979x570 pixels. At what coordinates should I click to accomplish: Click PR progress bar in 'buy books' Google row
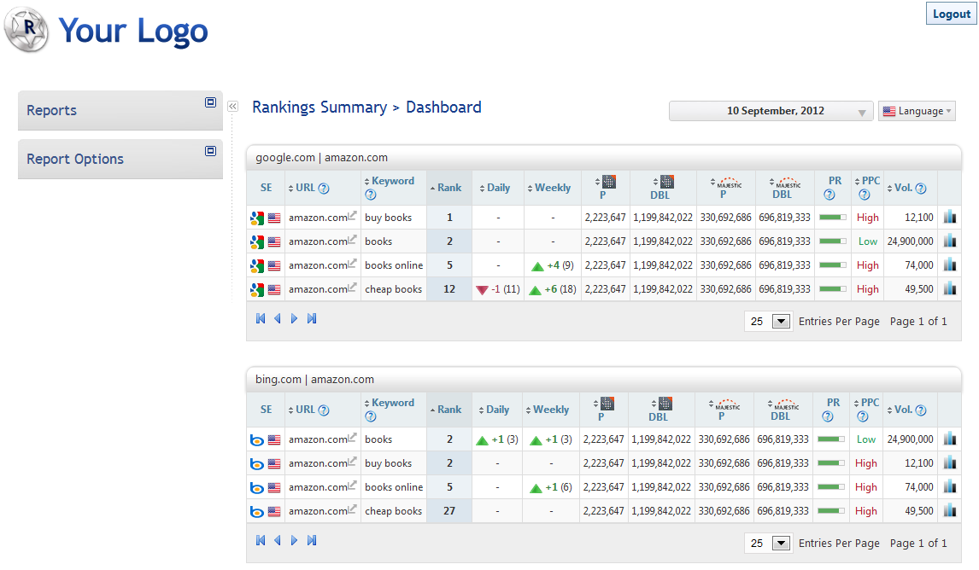point(832,218)
